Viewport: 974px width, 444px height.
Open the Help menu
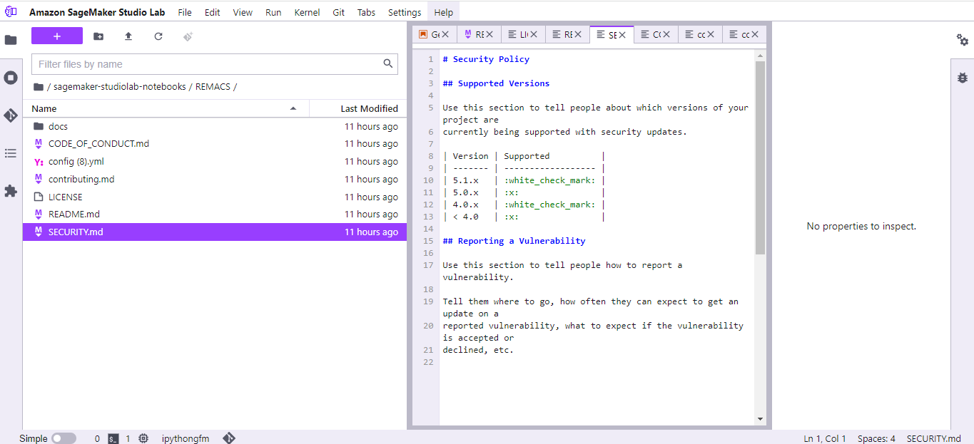point(444,12)
